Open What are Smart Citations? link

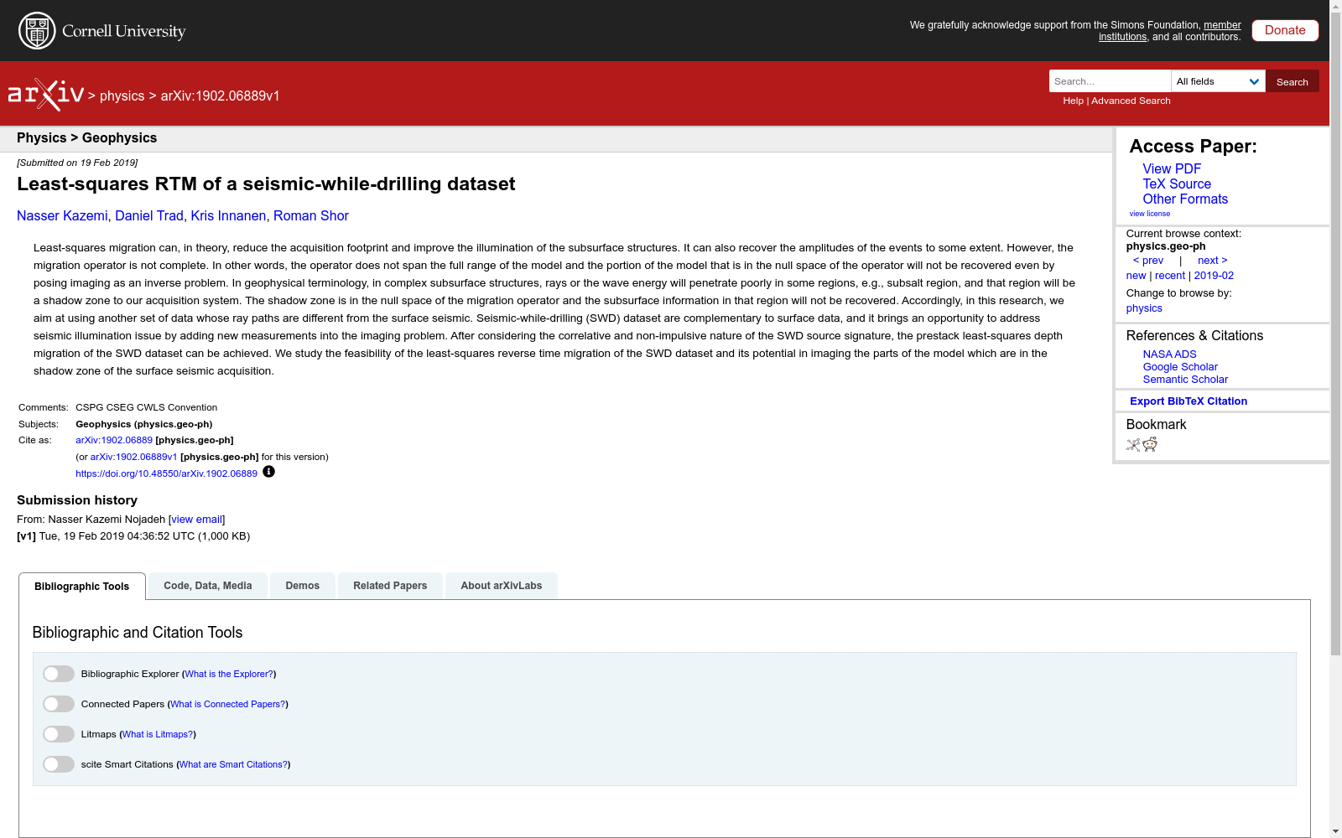pyautogui.click(x=234, y=764)
